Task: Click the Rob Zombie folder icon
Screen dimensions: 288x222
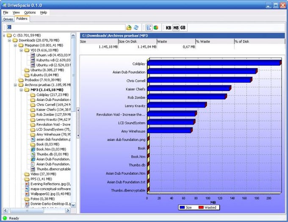Action: [x=33, y=115]
